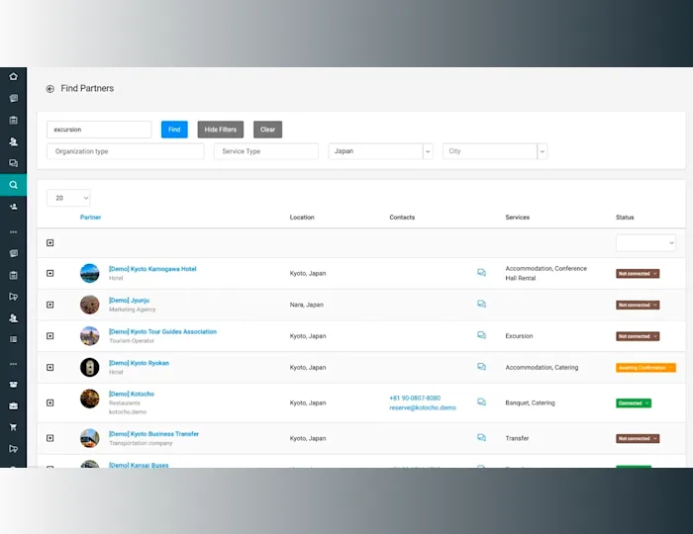Click the Hide Filters button

pyautogui.click(x=221, y=130)
